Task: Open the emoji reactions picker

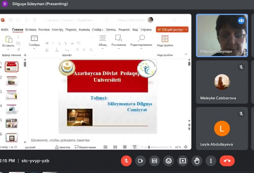Action: [168, 161]
